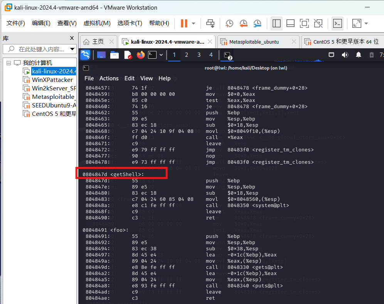Viewport: 384px width, 304px height.
Task: Open the 查看(V) menu
Action: coord(67,23)
